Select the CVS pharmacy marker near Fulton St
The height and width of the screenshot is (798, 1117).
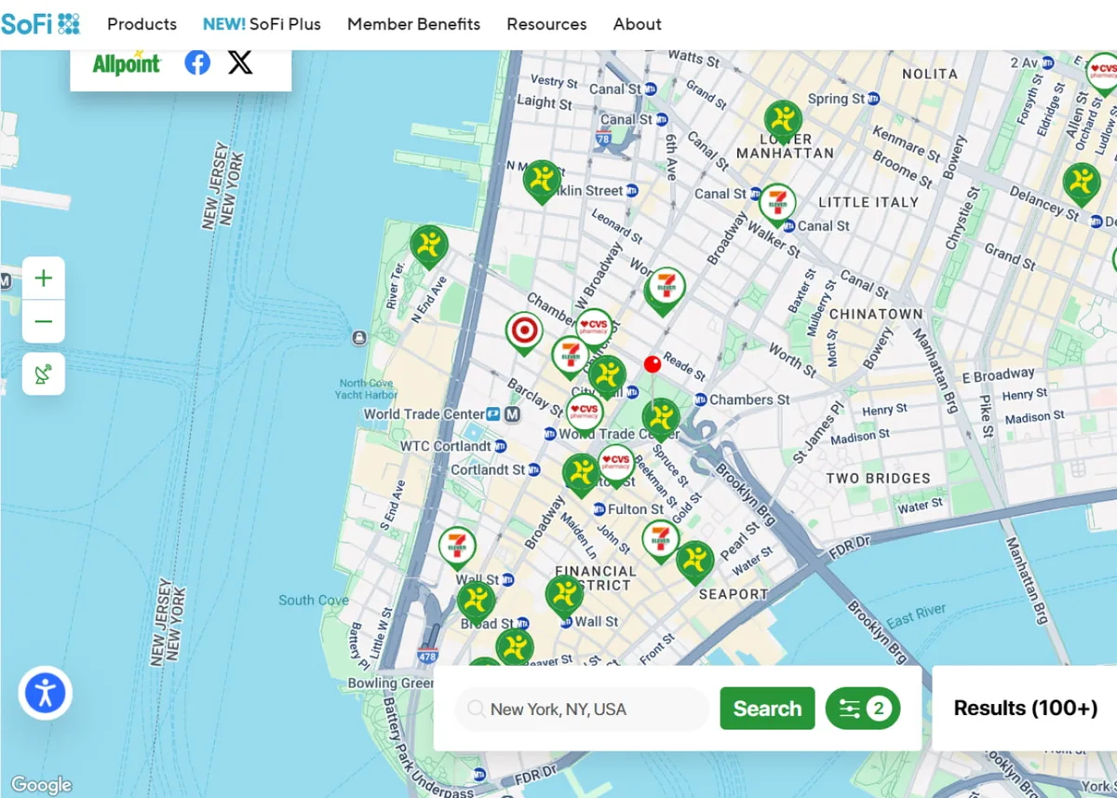[x=616, y=464]
